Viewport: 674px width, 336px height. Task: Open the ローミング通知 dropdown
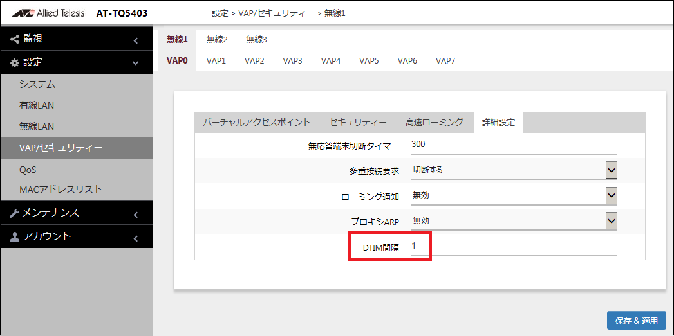coord(611,195)
